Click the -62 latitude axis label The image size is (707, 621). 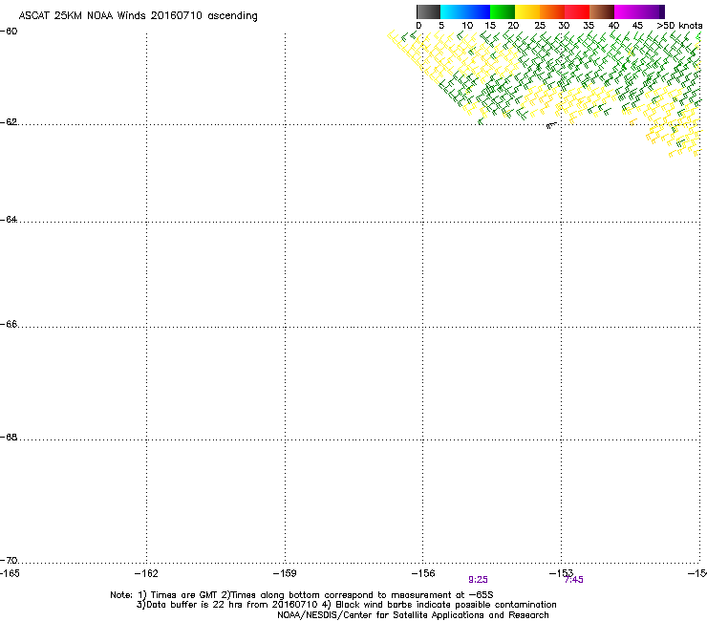(9, 122)
